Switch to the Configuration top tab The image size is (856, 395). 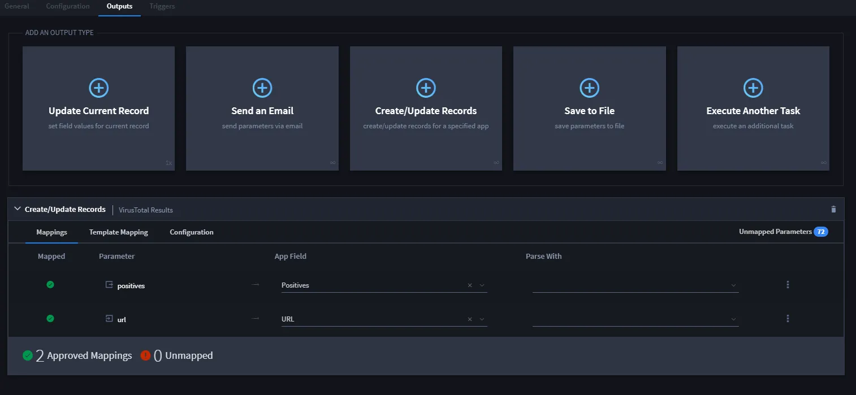click(68, 6)
